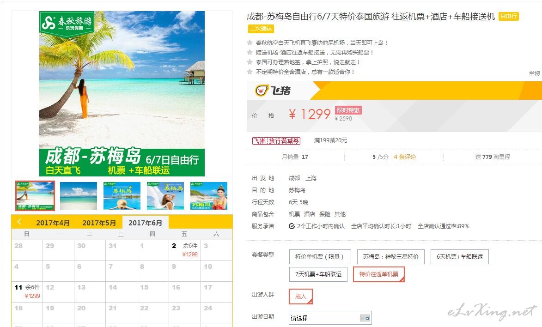Select the 7天机票+车船联运 package
The height and width of the screenshot is (327, 542).
[318, 274]
